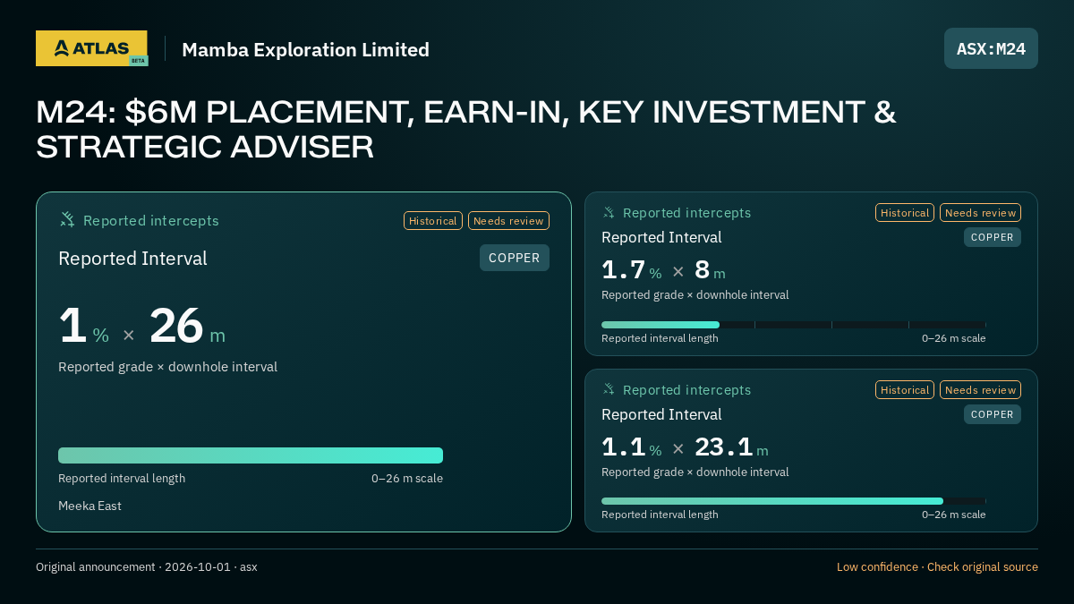This screenshot has height=604, width=1074.
Task: Click the drill icon in the 1.1% × 23.1 m card
Action: tap(609, 389)
